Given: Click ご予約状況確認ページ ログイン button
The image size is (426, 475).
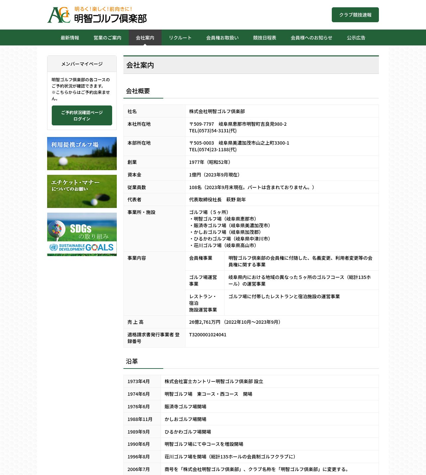Looking at the screenshot, I should click(82, 115).
